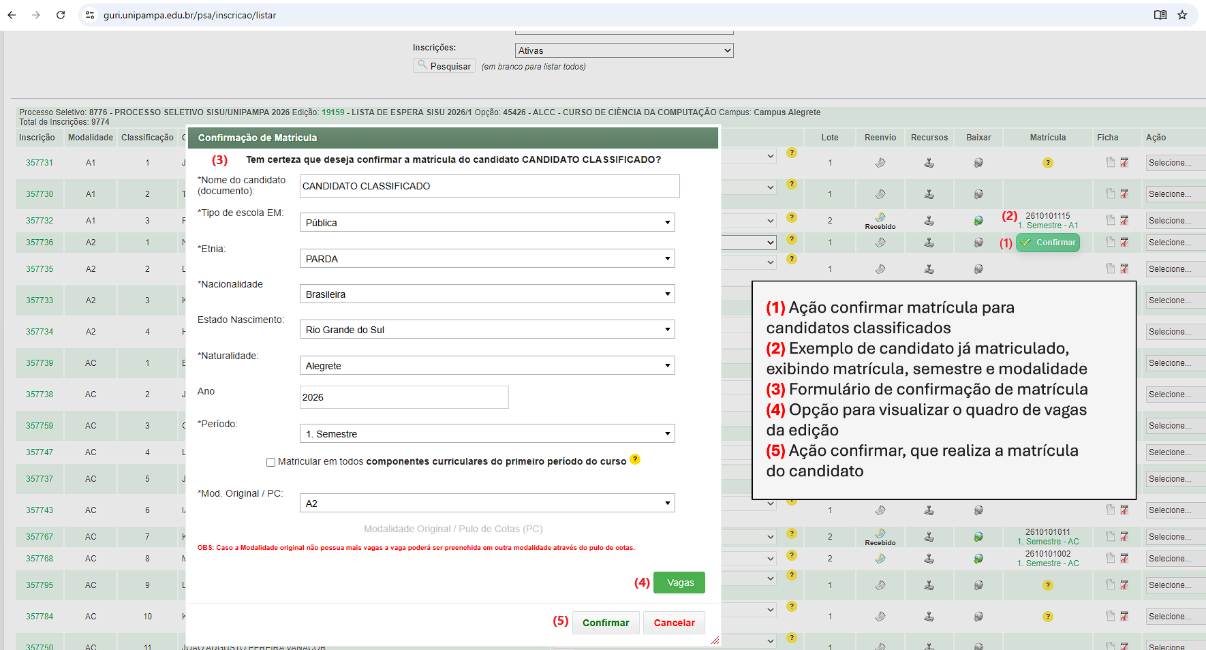Screen dimensions: 1206x650
Task: Open the Ação dropdown for inscrição 357731
Action: tap(1175, 163)
